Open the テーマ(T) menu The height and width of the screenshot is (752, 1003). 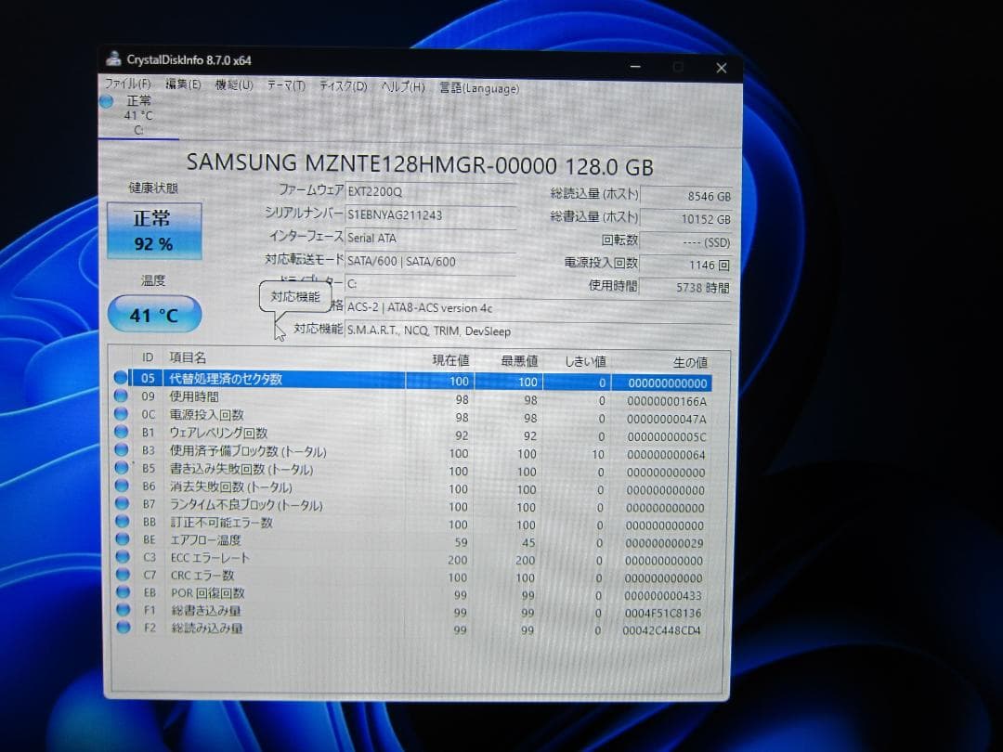tap(286, 85)
